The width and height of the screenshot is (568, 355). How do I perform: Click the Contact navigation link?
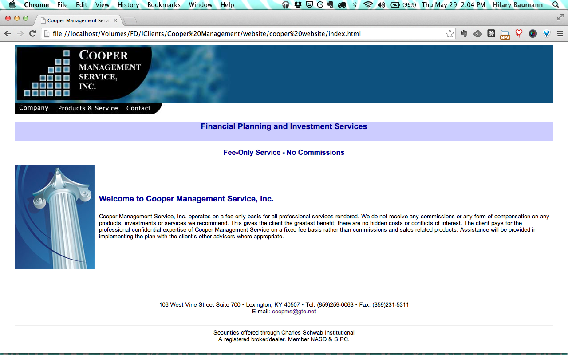click(138, 108)
